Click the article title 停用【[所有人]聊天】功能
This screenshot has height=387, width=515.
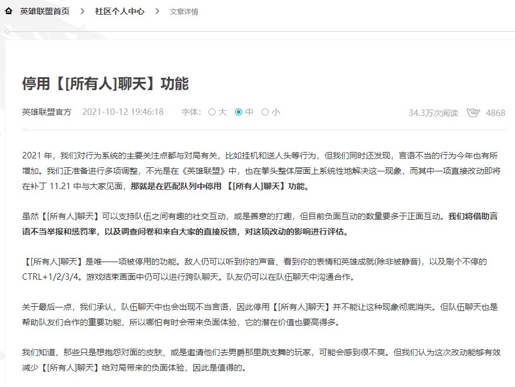(105, 84)
